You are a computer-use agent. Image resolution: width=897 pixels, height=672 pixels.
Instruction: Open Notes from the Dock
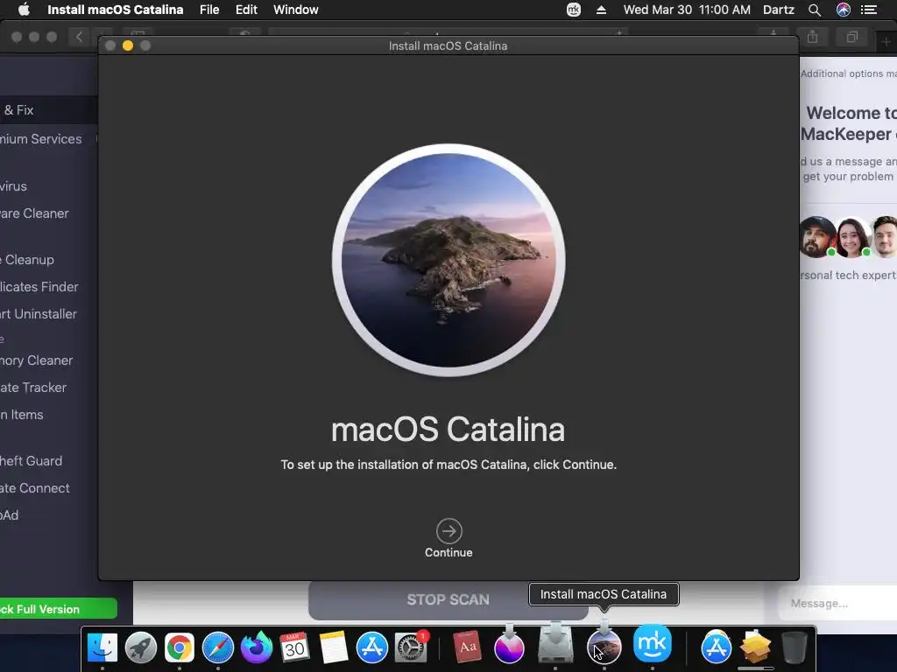click(334, 648)
